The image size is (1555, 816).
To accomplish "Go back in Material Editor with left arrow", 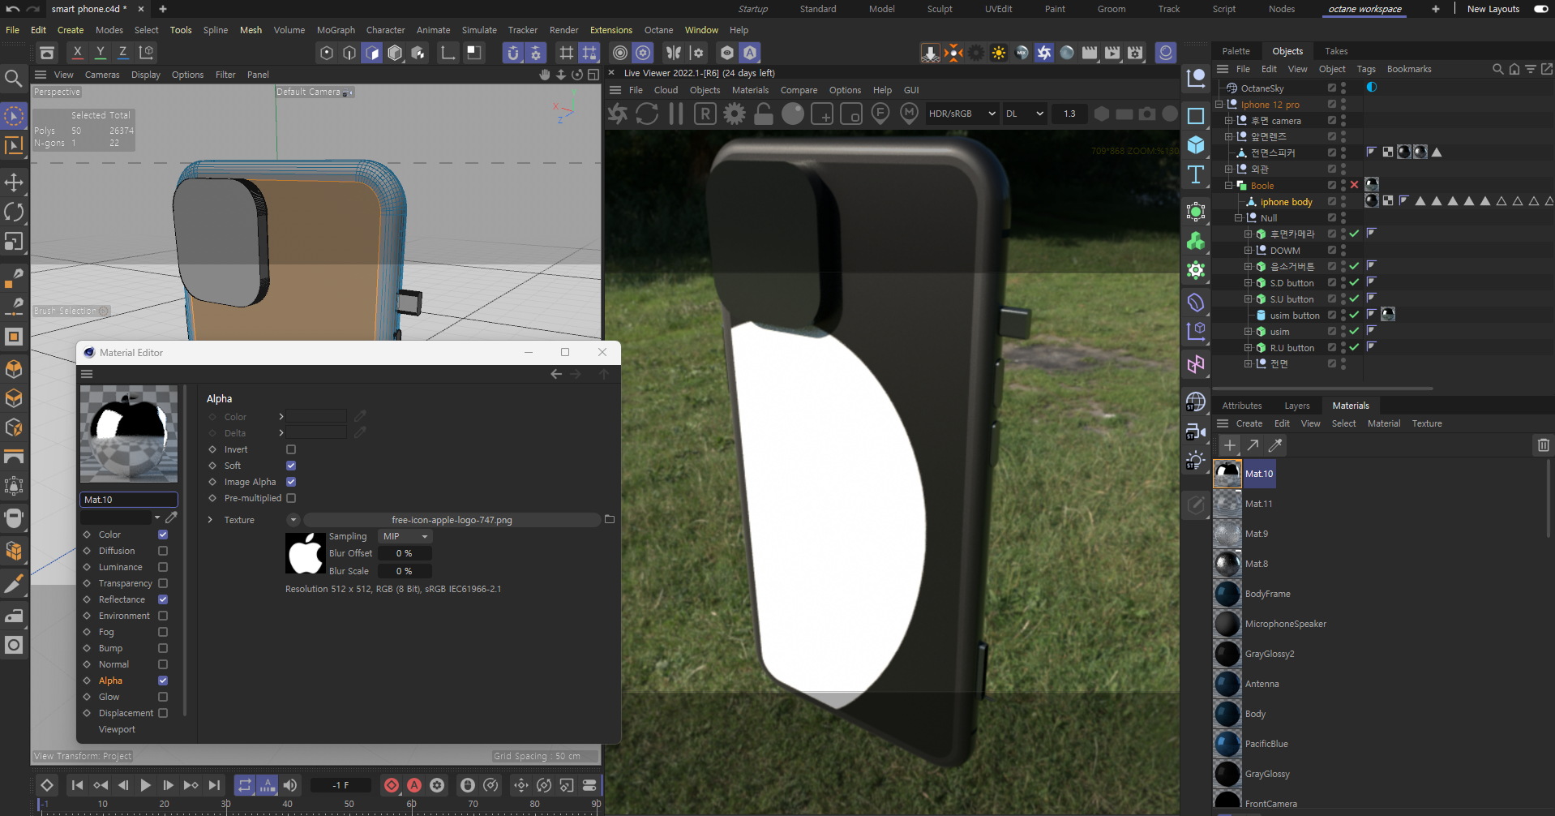I will click(x=556, y=374).
